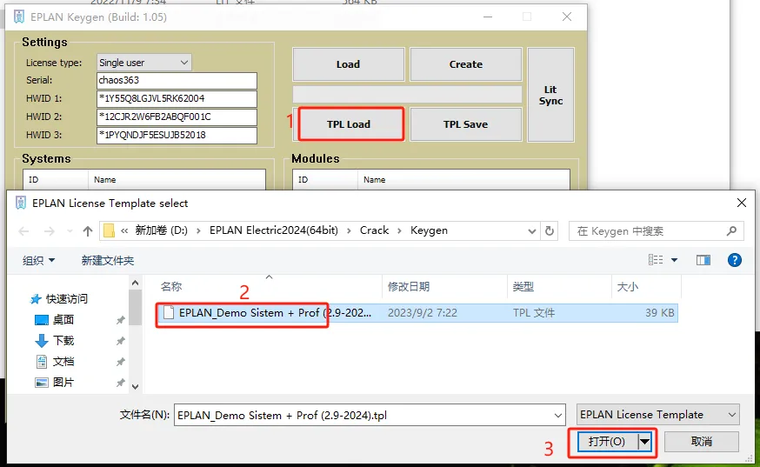Click the 打开(O) button

[x=608, y=442]
